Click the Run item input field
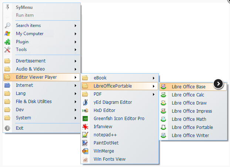The height and width of the screenshot is (167, 230). click(x=47, y=15)
